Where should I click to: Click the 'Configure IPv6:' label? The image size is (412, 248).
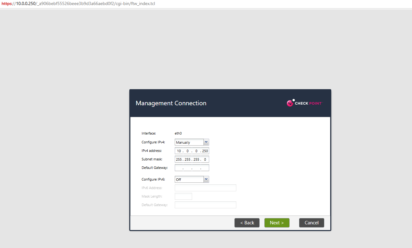153,179
